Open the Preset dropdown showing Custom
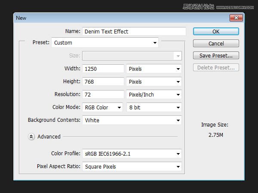The height and width of the screenshot is (193, 258). pyautogui.click(x=105, y=42)
